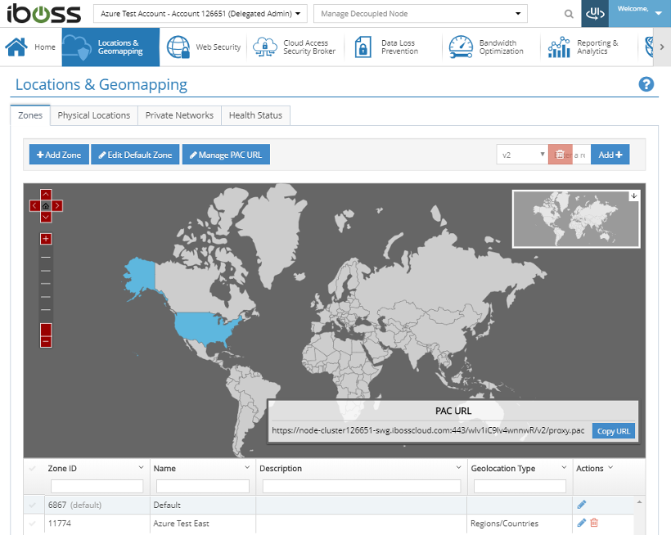The image size is (671, 535).
Task: Click the Add Zone button
Action: pos(59,155)
